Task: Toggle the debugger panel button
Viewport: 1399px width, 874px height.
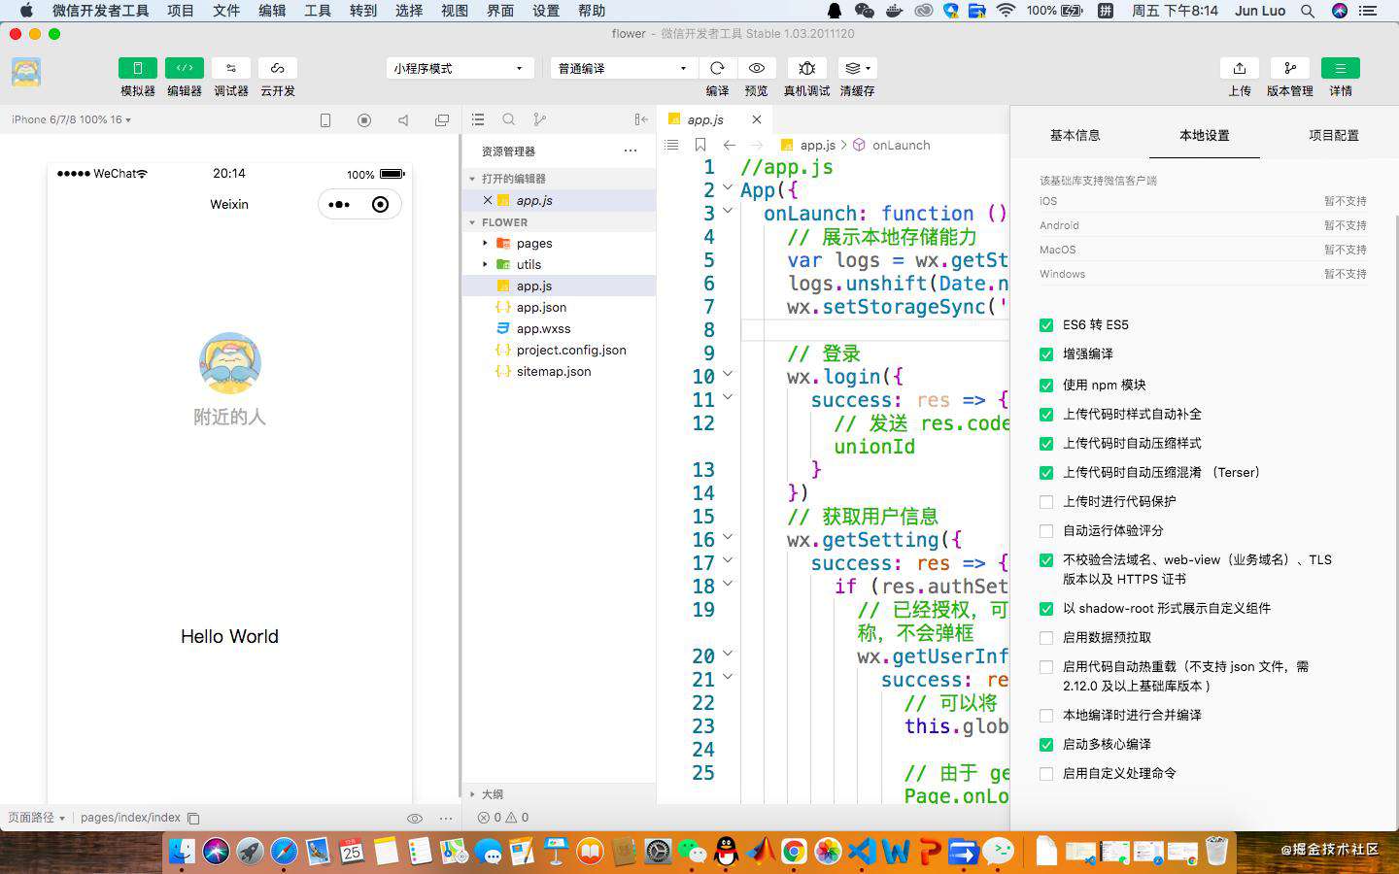Action: click(x=231, y=68)
